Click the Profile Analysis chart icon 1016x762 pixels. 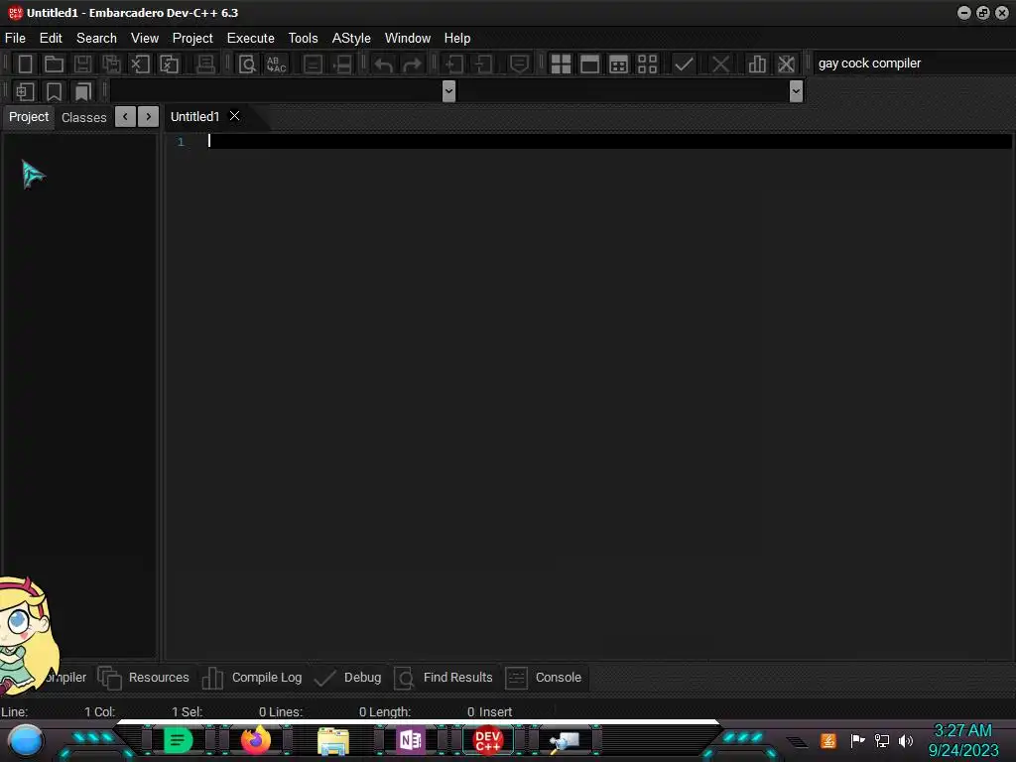[757, 63]
